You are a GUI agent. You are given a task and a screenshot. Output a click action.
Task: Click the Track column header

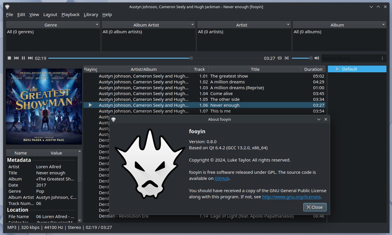(199, 69)
